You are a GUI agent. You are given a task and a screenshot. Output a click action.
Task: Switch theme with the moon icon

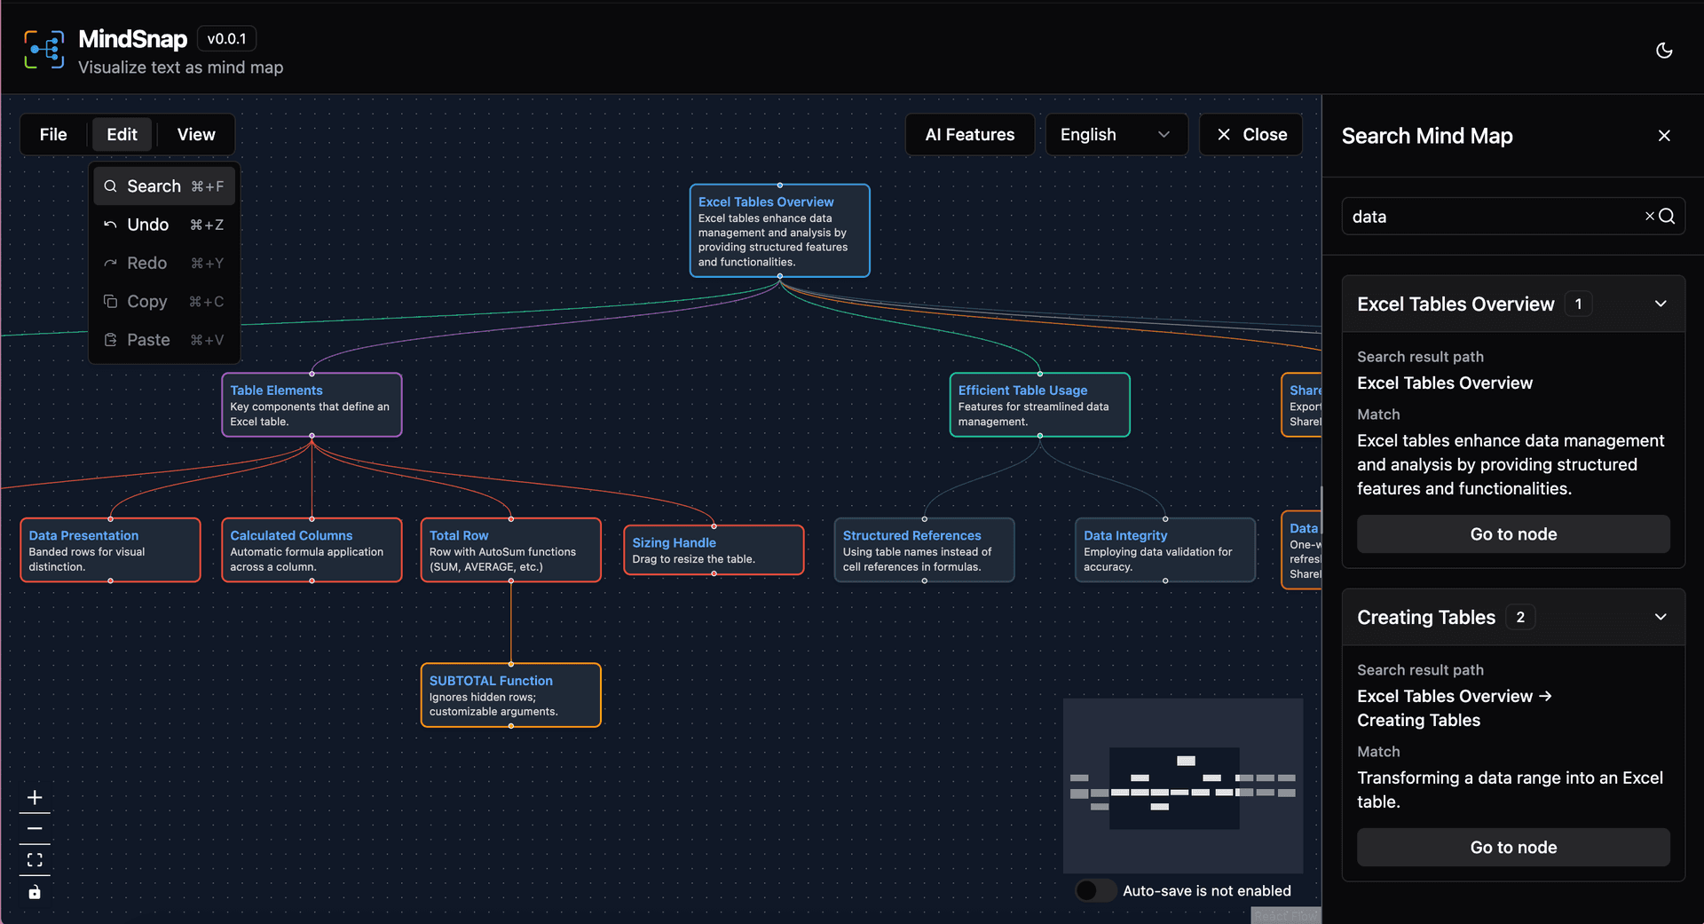(x=1664, y=51)
